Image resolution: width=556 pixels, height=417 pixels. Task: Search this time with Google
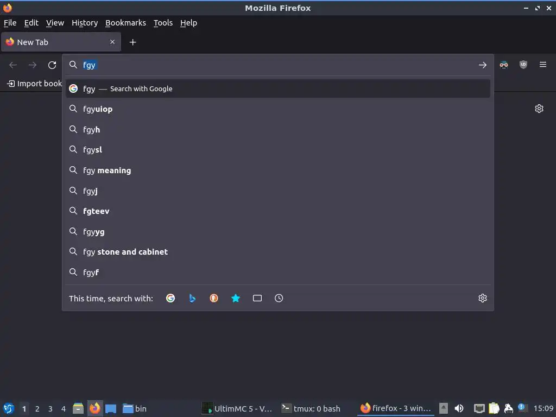pyautogui.click(x=170, y=298)
